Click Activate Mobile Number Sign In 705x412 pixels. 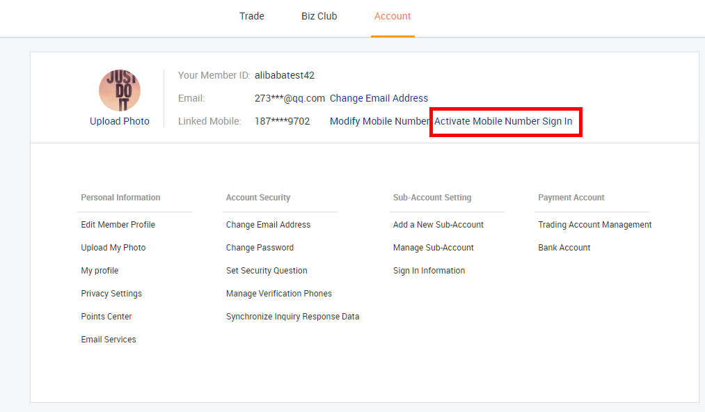(503, 121)
